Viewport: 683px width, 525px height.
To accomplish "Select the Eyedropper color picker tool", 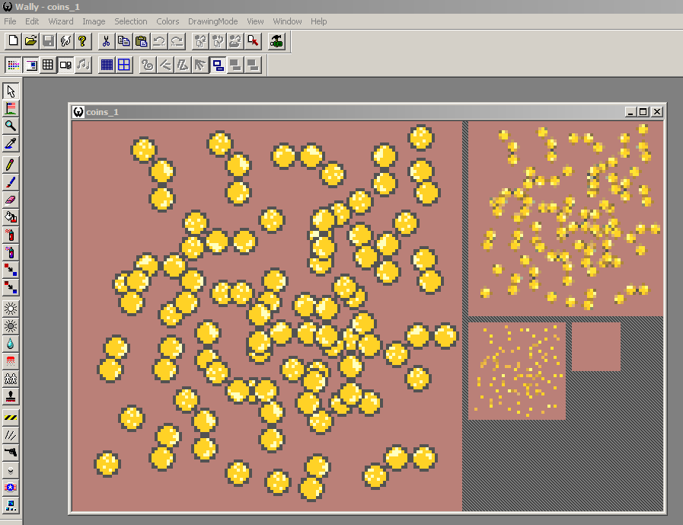I will (11, 143).
